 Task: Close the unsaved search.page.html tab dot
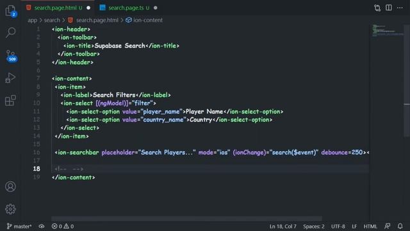point(88,8)
